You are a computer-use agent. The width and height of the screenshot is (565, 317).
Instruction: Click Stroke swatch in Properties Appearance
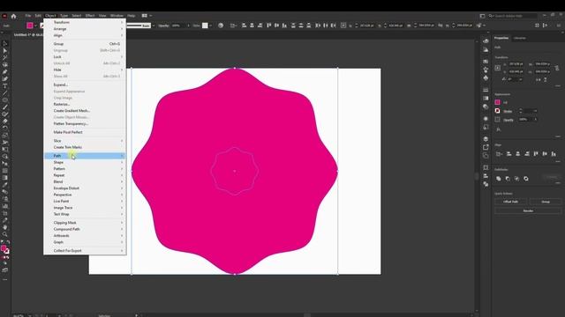coord(498,111)
